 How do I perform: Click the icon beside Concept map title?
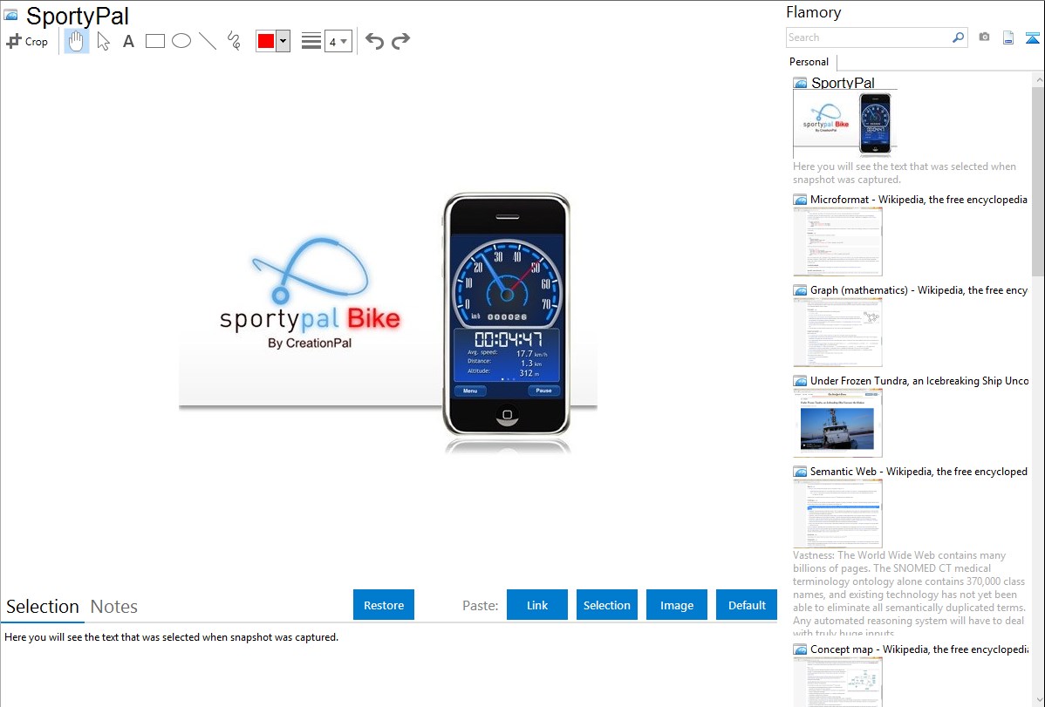click(x=801, y=649)
